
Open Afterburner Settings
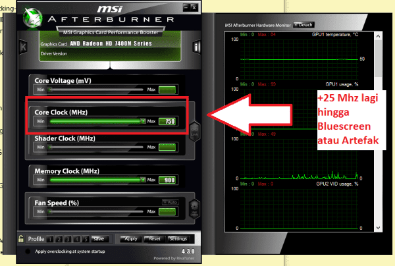pos(178,239)
